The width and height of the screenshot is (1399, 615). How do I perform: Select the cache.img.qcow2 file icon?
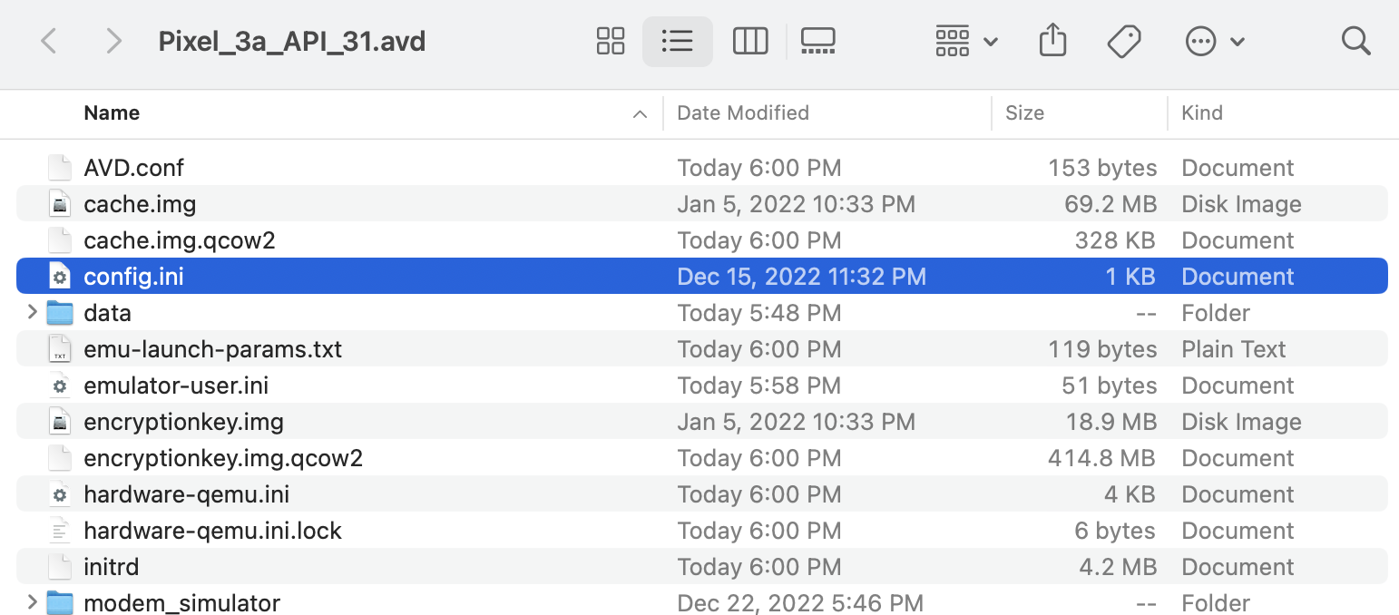[60, 240]
